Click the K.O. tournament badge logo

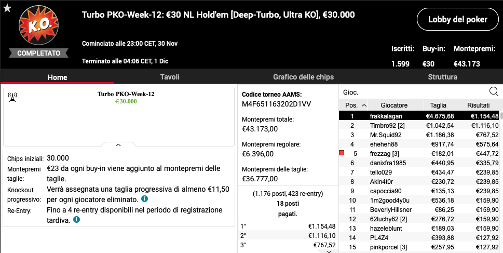[x=38, y=25]
